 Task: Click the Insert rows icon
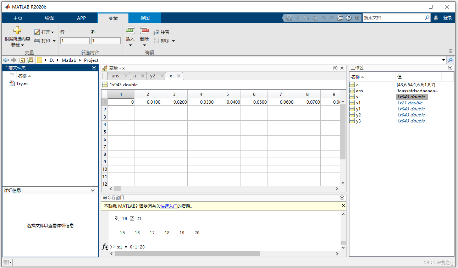click(x=130, y=31)
